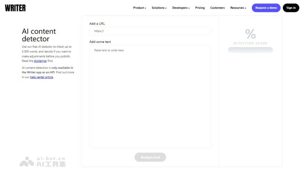Click the Product menu chevron arrow
Screen dimensions: 304x171
click(x=145, y=8)
